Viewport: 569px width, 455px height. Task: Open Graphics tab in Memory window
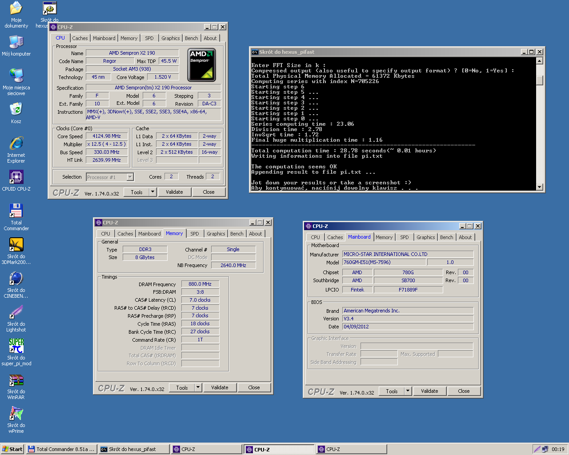(x=216, y=234)
